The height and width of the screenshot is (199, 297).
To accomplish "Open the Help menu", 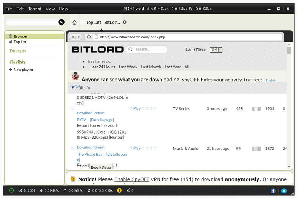I will 63,9.
